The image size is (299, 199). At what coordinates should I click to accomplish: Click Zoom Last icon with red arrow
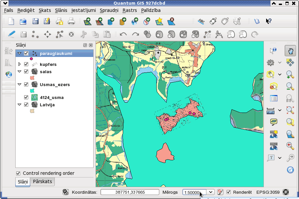[290, 146]
